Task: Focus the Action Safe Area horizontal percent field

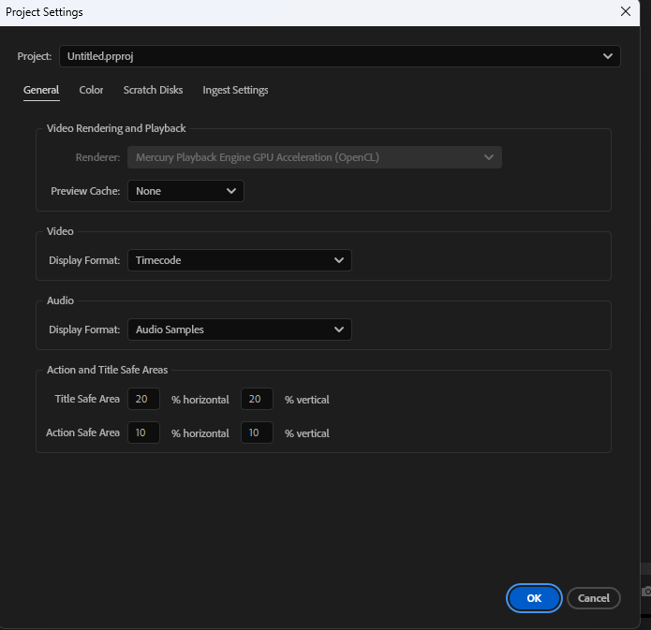Action: point(143,432)
